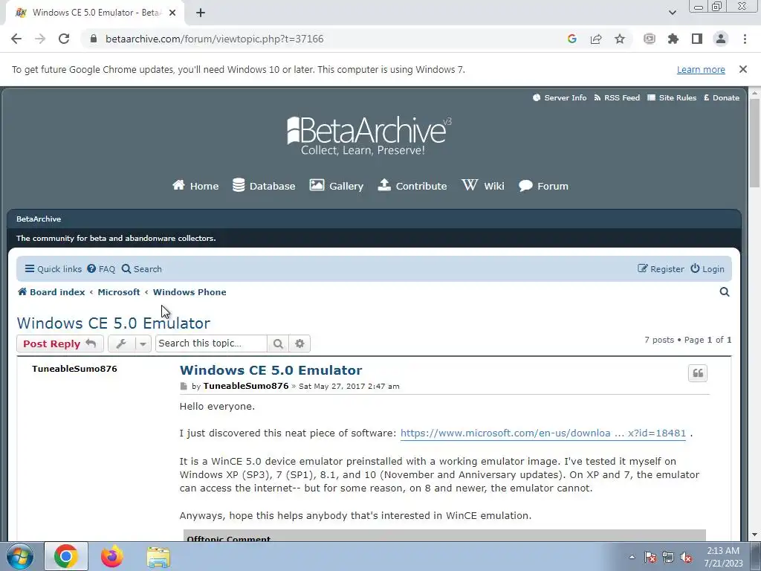761x571 pixels.
Task: Open the Windows Phone breadcrumb link
Action: 190,292
